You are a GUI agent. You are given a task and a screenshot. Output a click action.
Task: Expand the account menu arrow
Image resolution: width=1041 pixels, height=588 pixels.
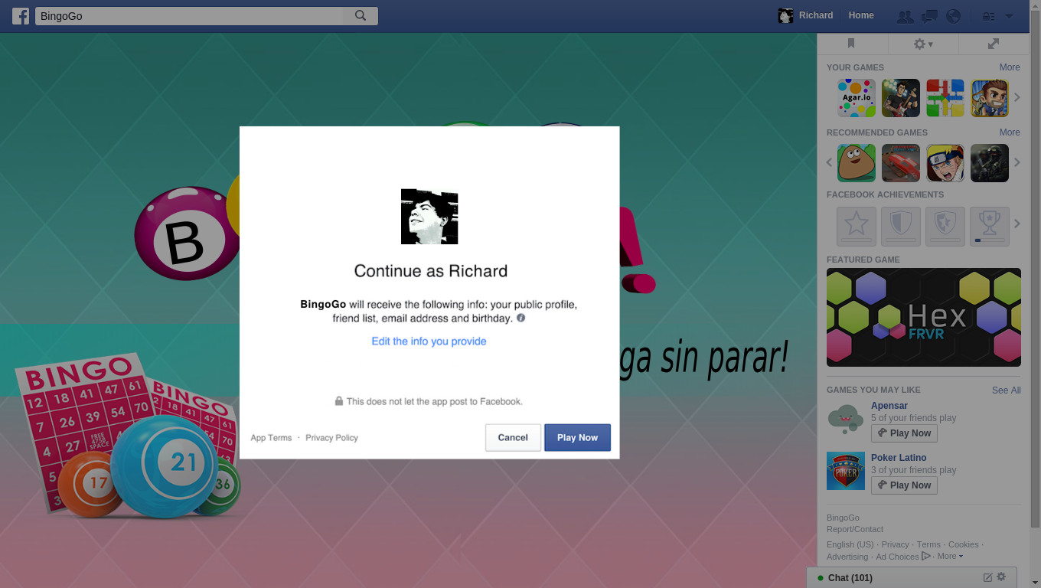1009,16
